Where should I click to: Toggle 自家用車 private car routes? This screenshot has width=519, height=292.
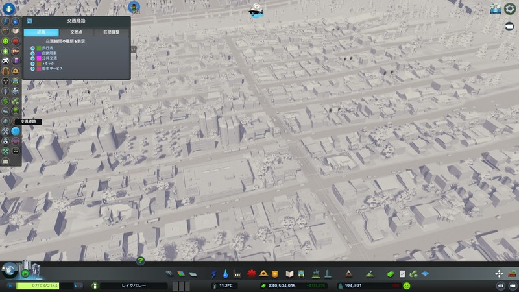coord(32,53)
